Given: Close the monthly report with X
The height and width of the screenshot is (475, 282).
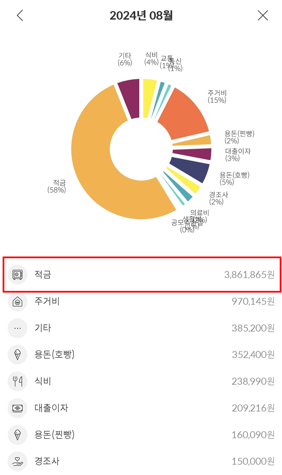Looking at the screenshot, I should coord(263,16).
